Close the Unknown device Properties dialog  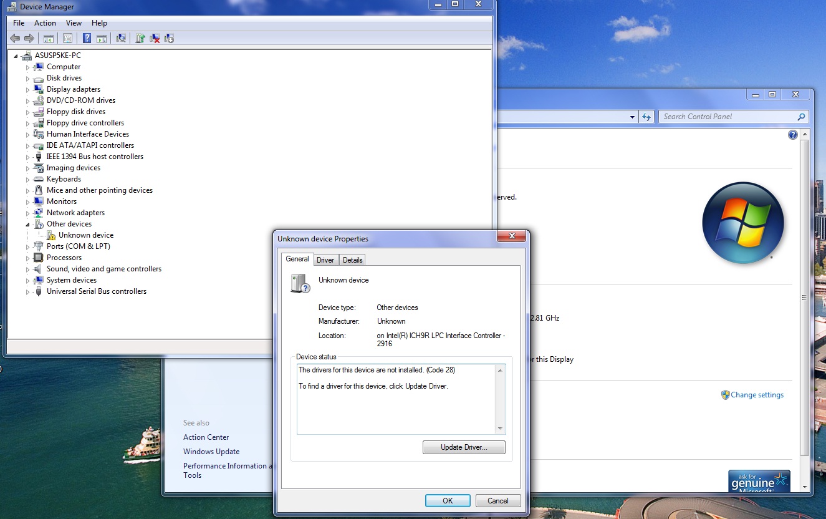pos(512,236)
